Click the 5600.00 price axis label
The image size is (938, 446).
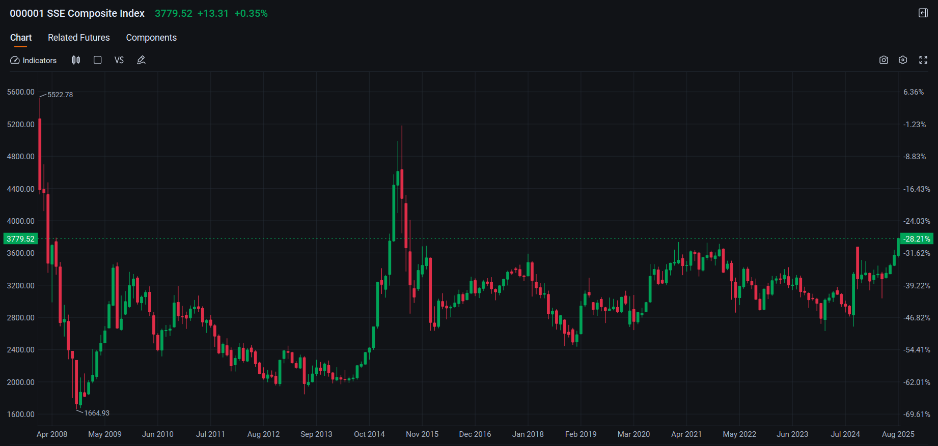21,92
